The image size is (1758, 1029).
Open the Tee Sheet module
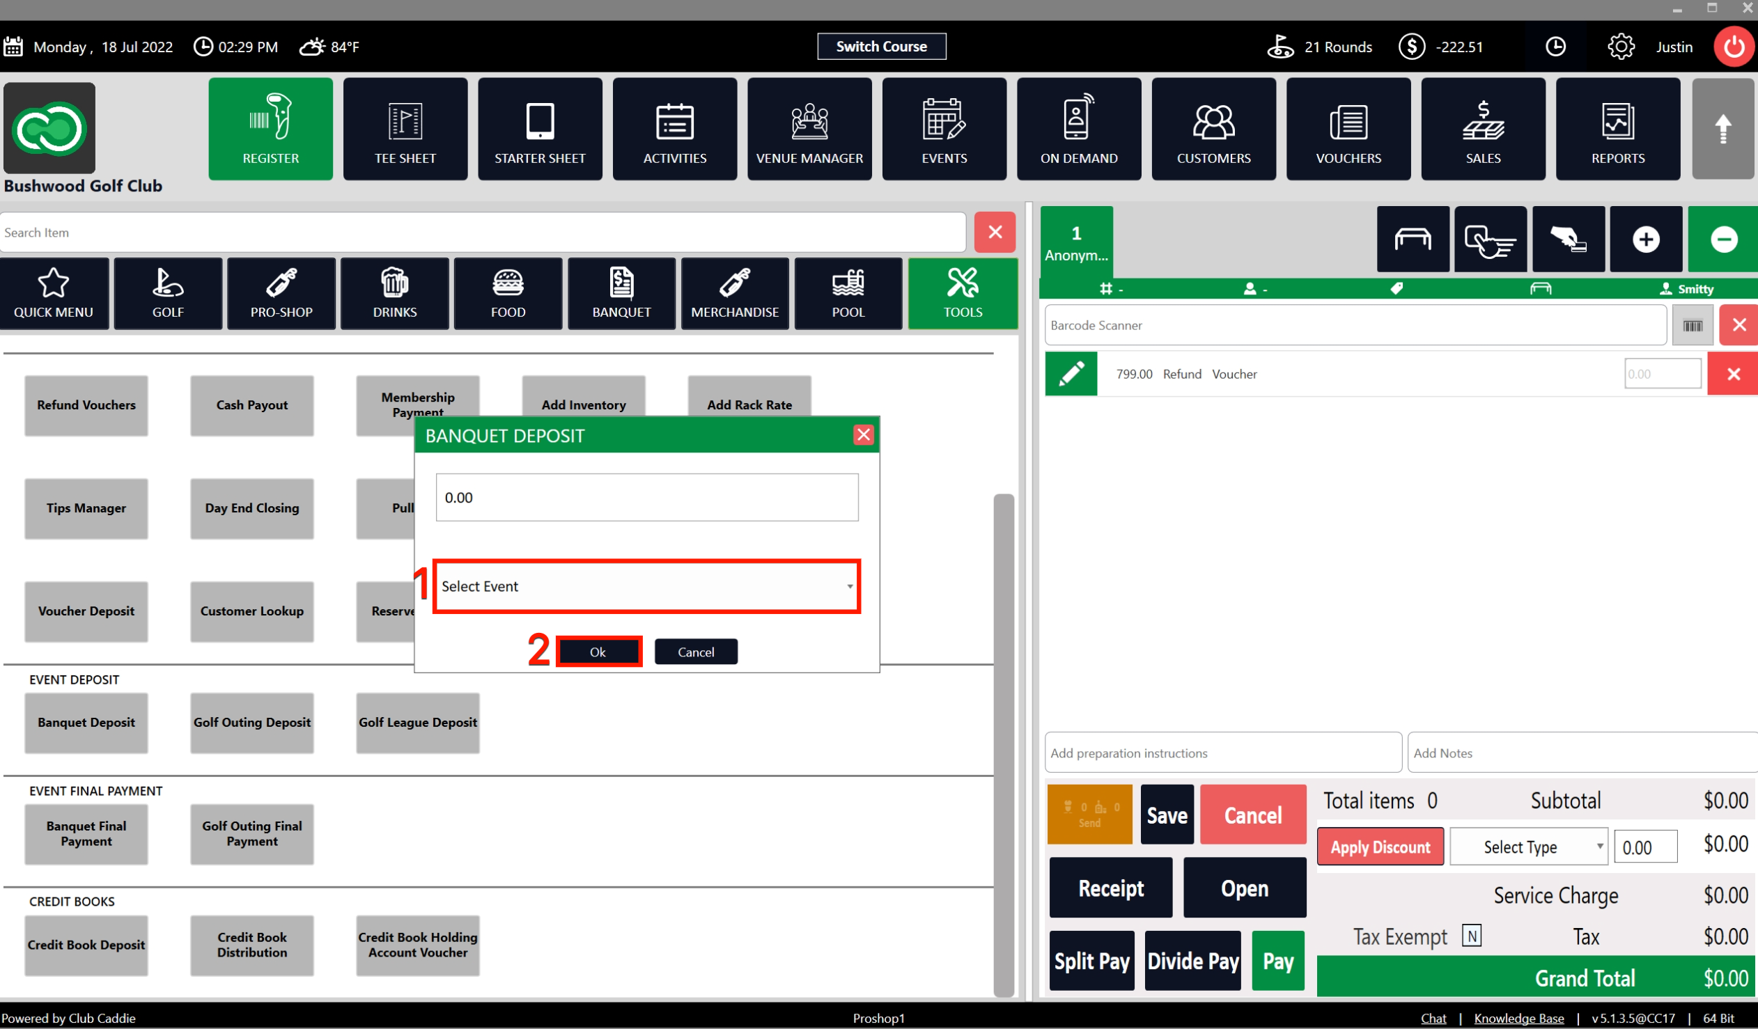pyautogui.click(x=405, y=129)
